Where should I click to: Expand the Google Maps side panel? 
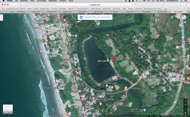click(2, 18)
